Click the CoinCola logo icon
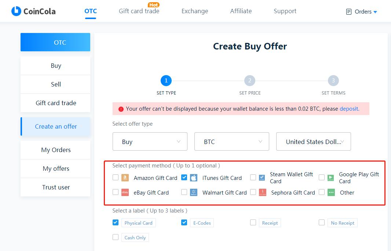Image resolution: width=391 pixels, height=251 pixels. click(16, 11)
